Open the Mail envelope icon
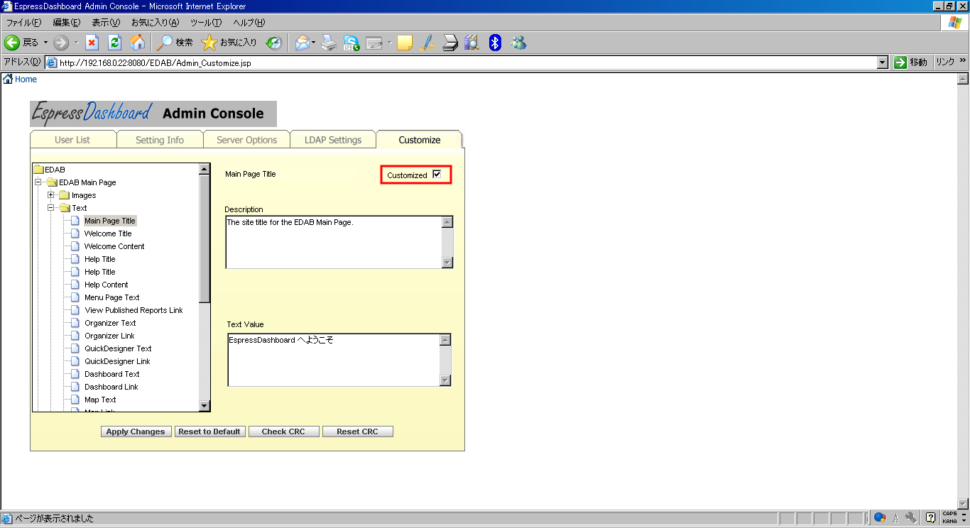This screenshot has width=970, height=528. (x=303, y=43)
